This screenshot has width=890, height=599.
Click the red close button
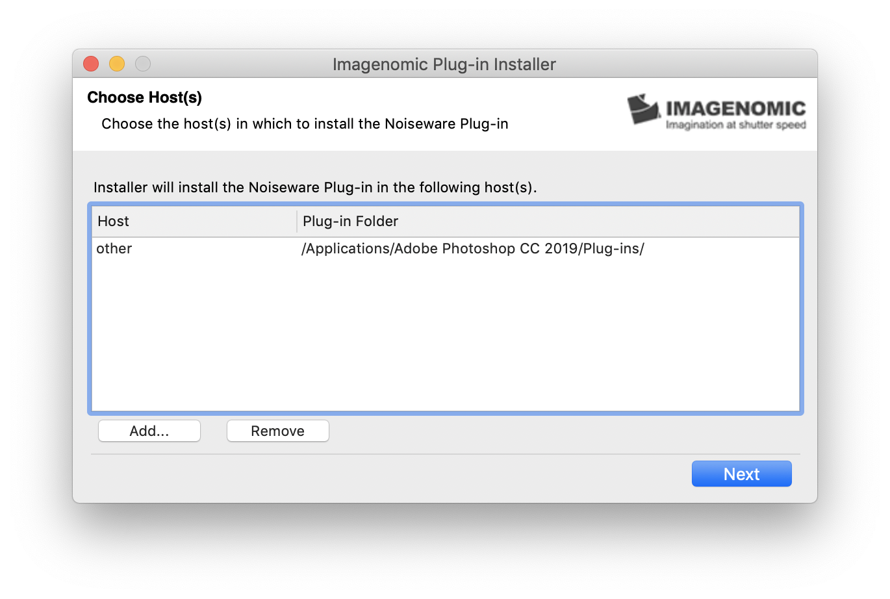coord(91,64)
